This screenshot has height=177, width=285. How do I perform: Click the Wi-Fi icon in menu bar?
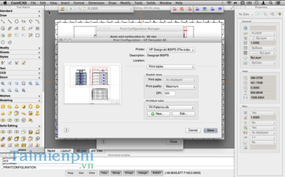[x=229, y=3]
